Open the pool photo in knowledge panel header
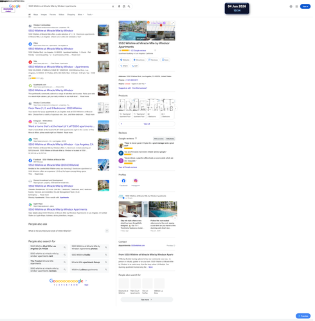 click(x=132, y=30)
